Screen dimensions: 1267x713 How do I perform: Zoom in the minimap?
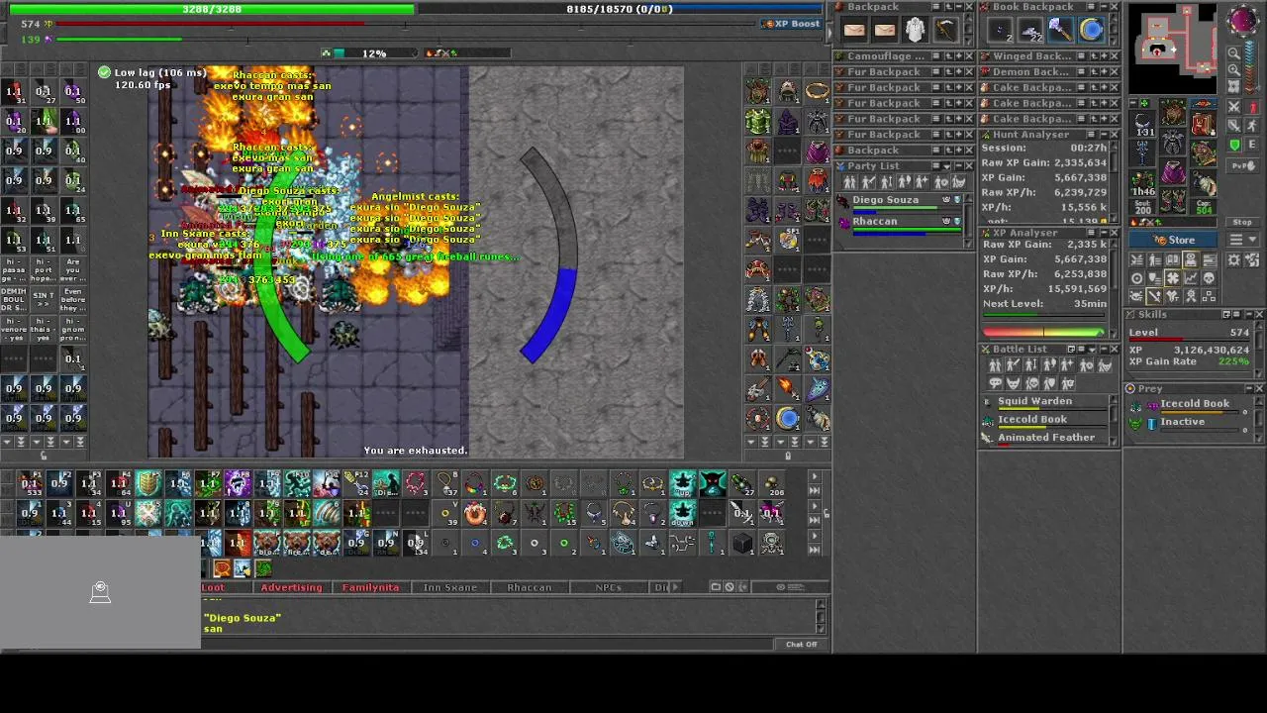[x=1233, y=69]
